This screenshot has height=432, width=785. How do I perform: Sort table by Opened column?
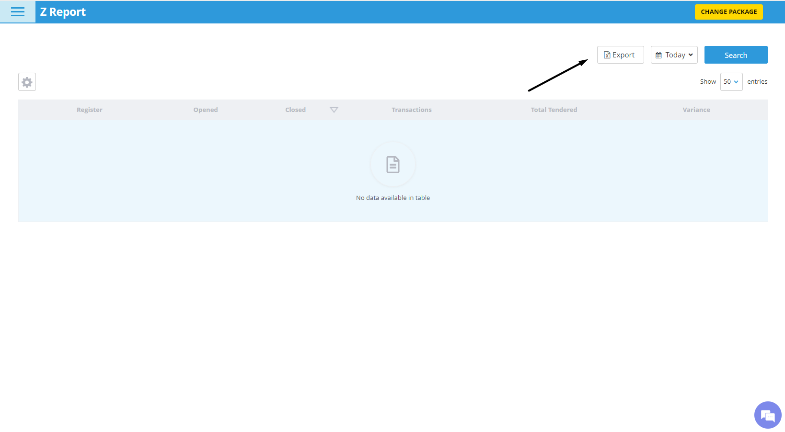206,110
